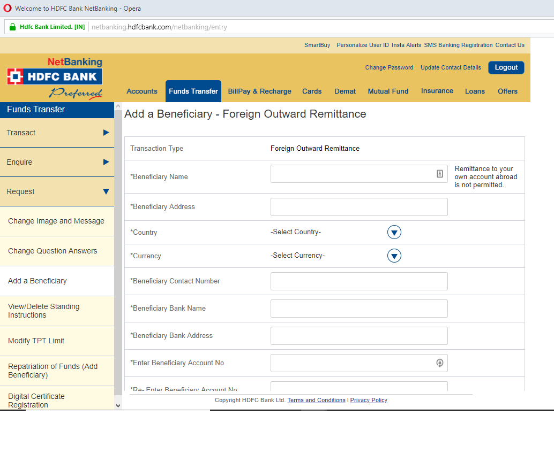Click key icon in Beneficiary Account No field
The image size is (554, 462).
click(440, 363)
